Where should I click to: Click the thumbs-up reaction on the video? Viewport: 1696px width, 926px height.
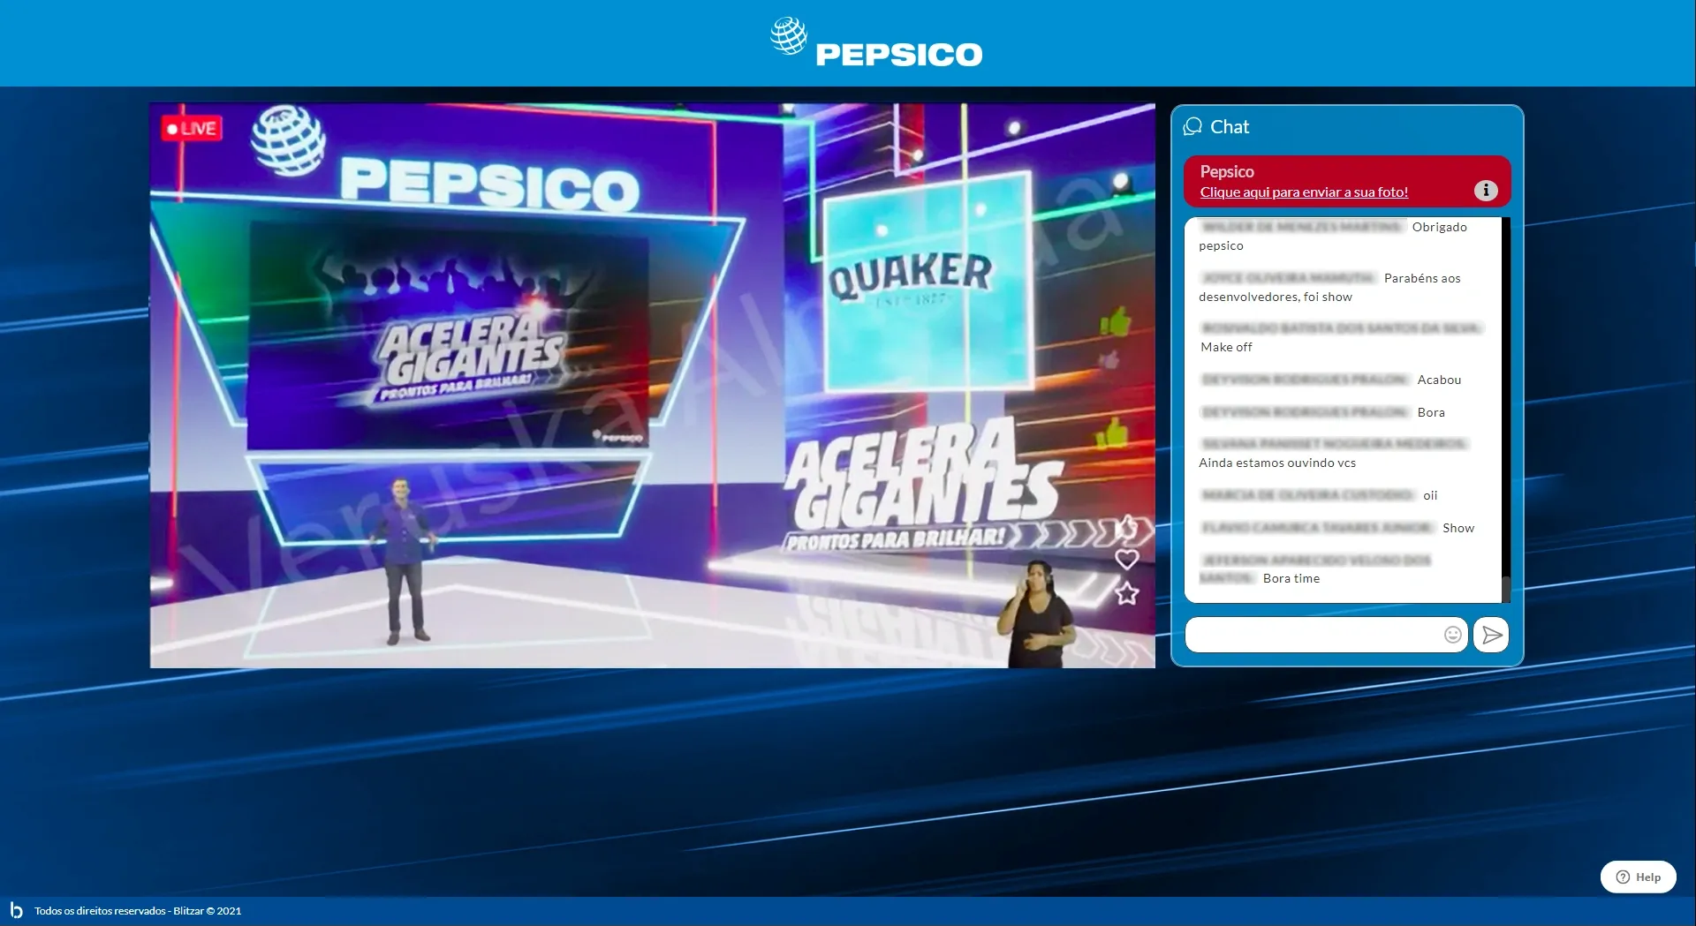[x=1126, y=527]
